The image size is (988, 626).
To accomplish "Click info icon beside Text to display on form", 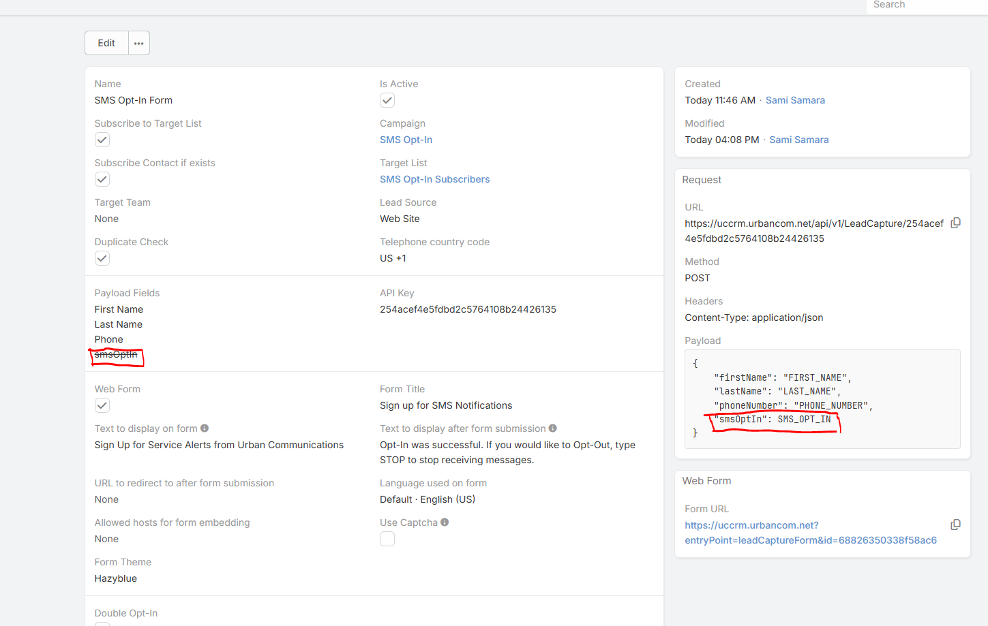I will (x=205, y=428).
